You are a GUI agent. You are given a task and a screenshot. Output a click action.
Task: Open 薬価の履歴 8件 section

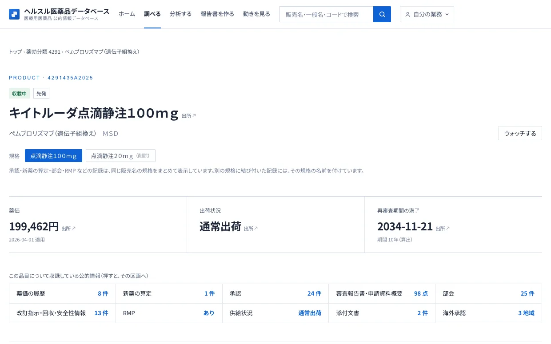pos(62,293)
